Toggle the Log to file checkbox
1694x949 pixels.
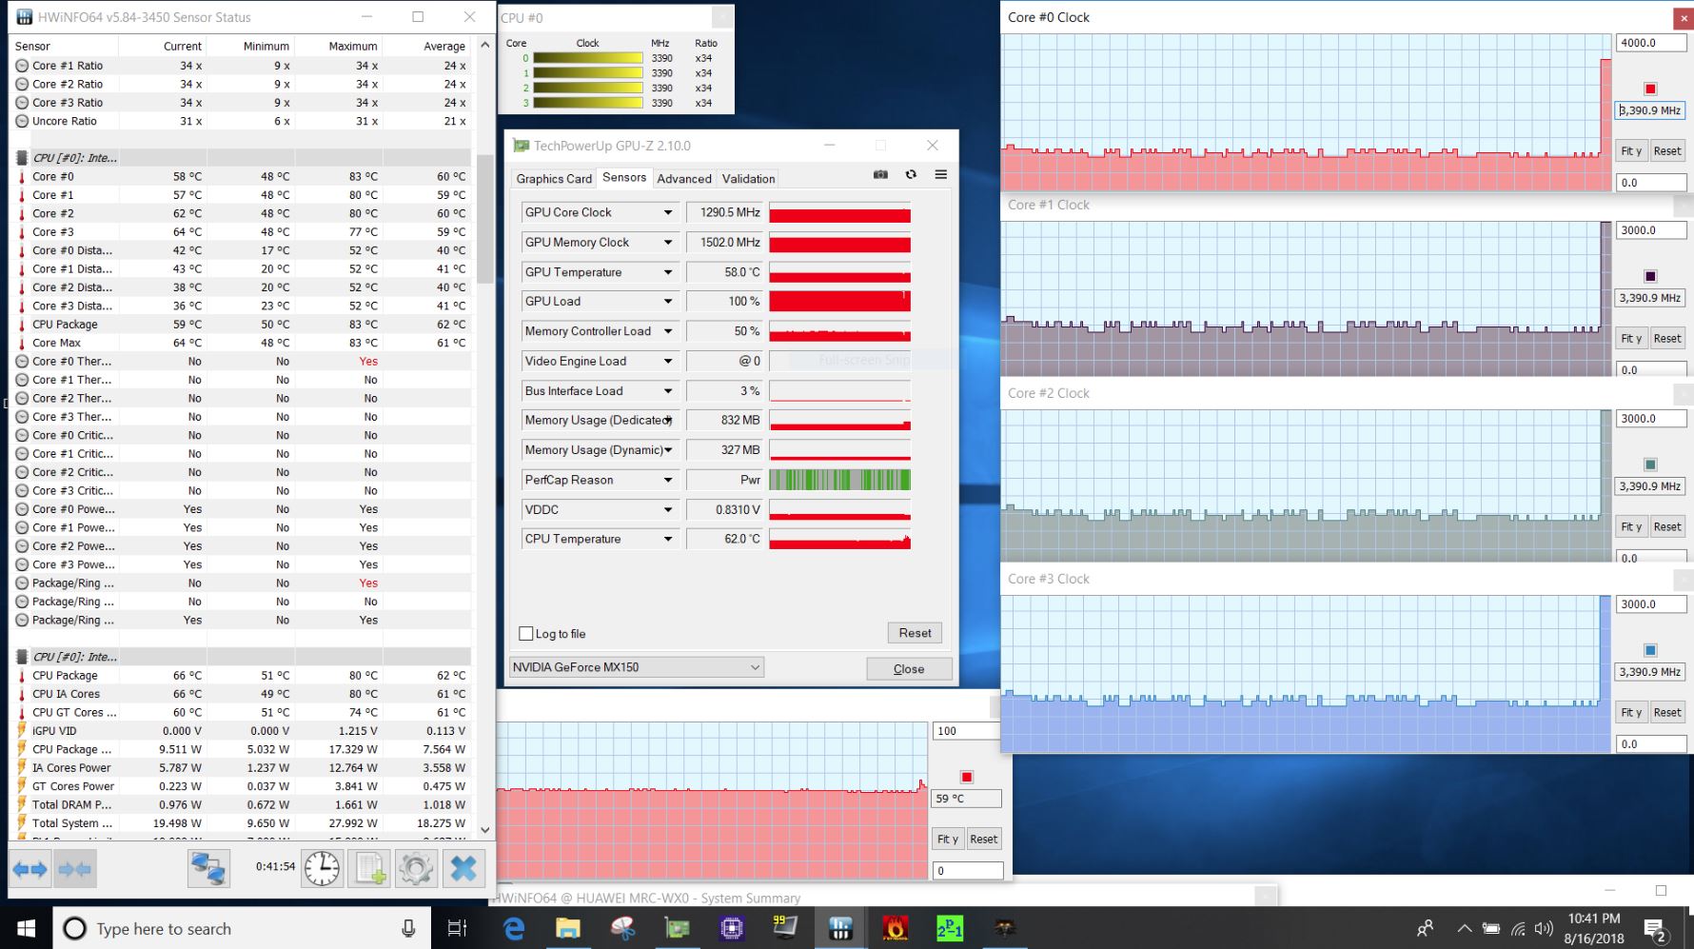526,633
